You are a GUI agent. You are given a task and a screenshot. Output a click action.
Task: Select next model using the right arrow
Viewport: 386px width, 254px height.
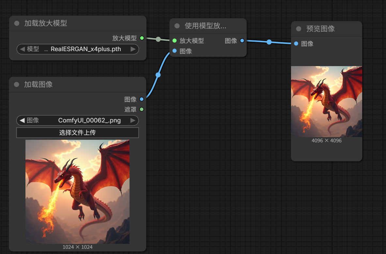tap(133, 49)
